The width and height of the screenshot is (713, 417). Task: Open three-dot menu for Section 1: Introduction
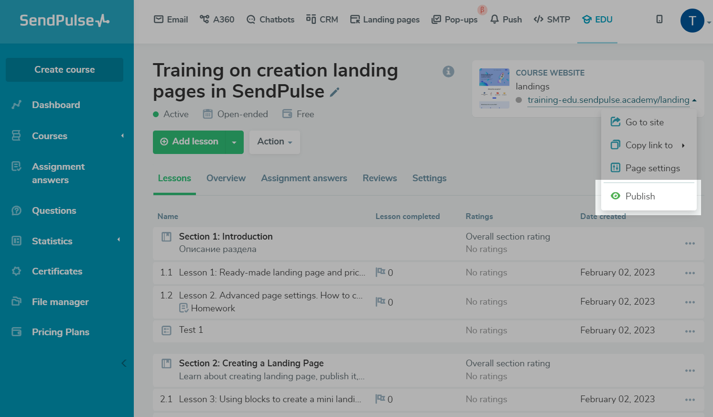[690, 243]
